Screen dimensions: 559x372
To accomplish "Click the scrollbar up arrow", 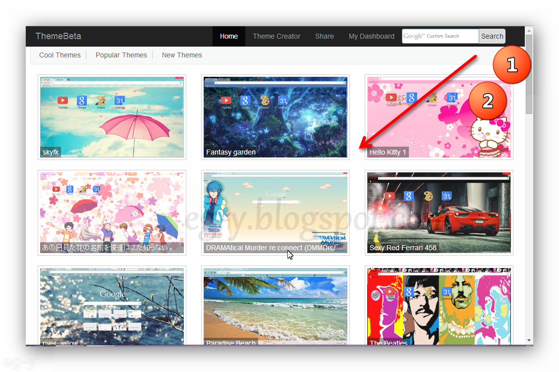I will coord(529,31).
